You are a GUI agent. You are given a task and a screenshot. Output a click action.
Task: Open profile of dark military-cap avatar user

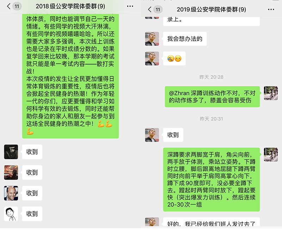coord(11,152)
